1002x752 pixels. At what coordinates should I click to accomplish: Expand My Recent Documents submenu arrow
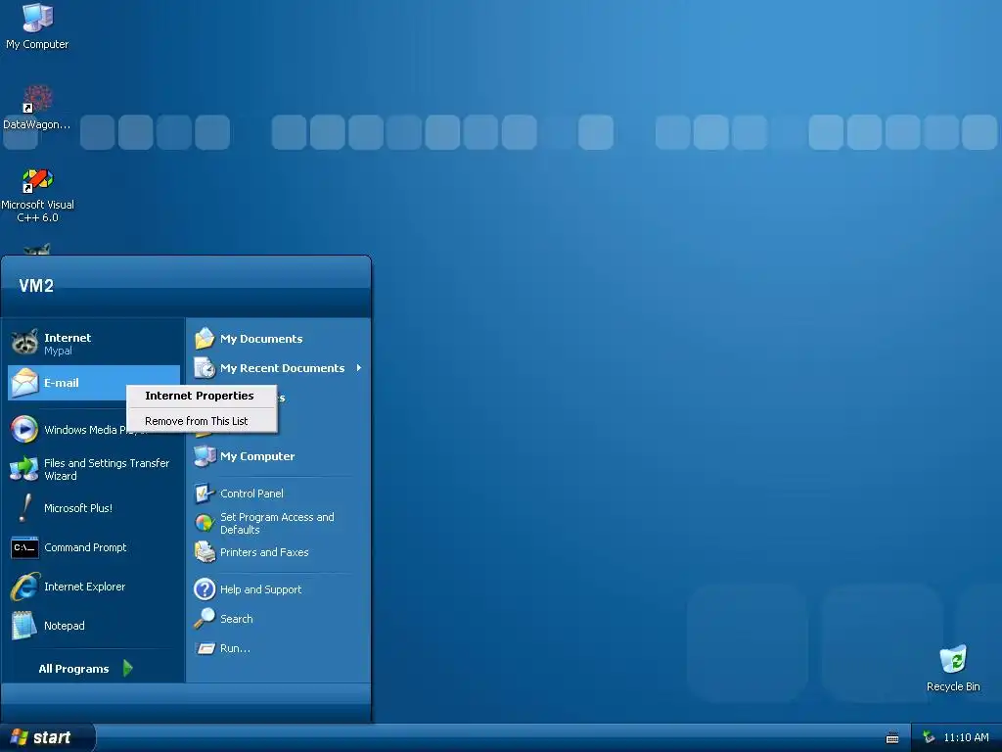359,368
